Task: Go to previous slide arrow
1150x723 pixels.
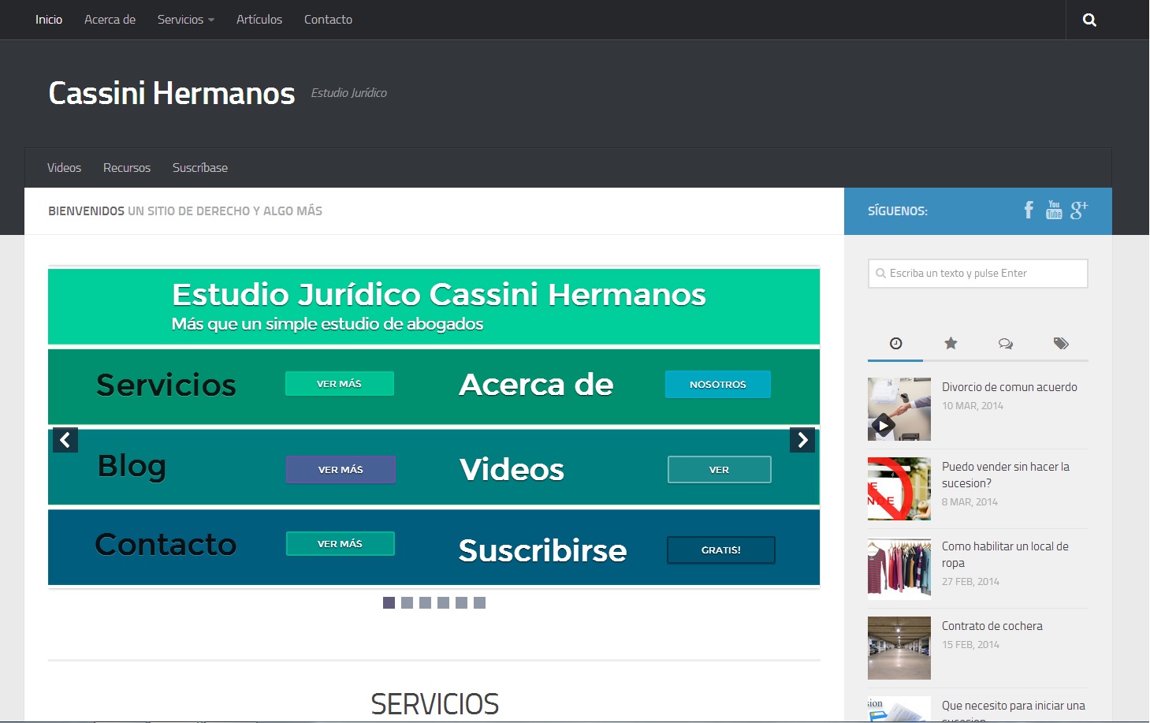Action: [x=65, y=440]
